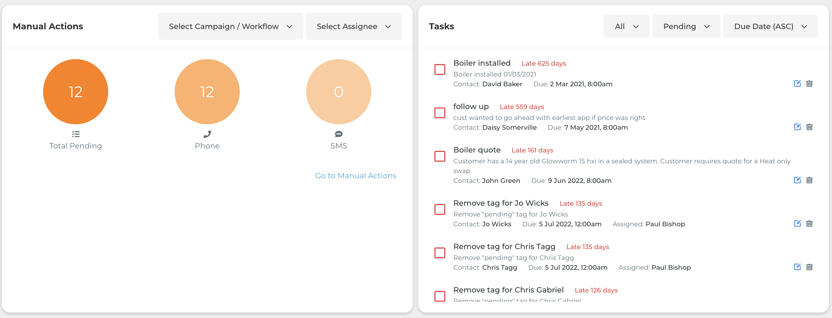Viewport: 832px width, 318px height.
Task: Open the All tasks filter dropdown
Action: [x=626, y=27]
